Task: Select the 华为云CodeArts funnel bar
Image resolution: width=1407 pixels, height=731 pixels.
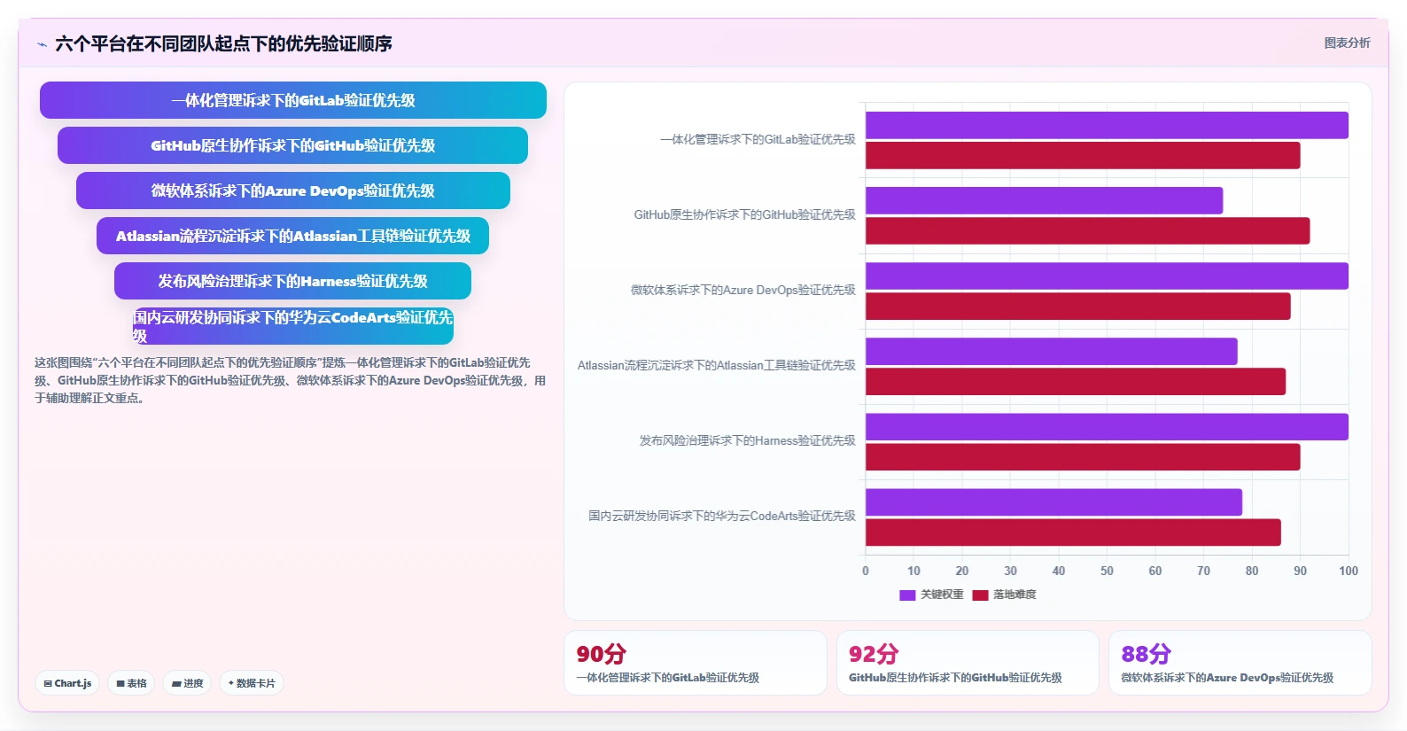Action: click(x=292, y=326)
